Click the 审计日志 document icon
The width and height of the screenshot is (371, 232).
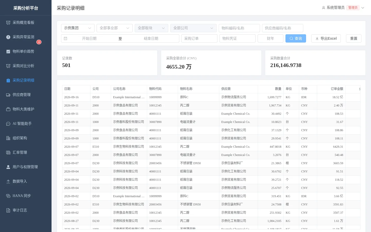[8, 210]
